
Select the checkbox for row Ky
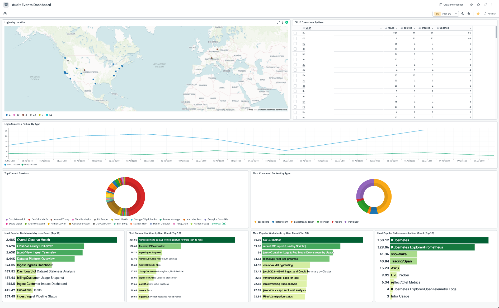point(295,44)
